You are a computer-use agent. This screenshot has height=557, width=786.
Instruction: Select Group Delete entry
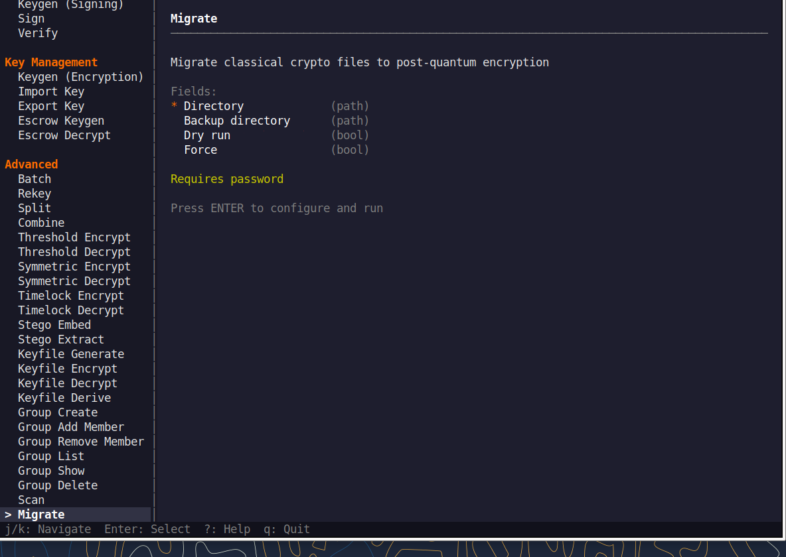click(58, 485)
